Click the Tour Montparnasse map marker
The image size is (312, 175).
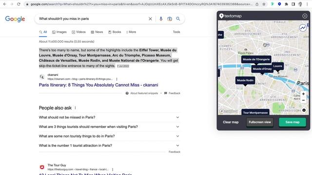point(255,112)
